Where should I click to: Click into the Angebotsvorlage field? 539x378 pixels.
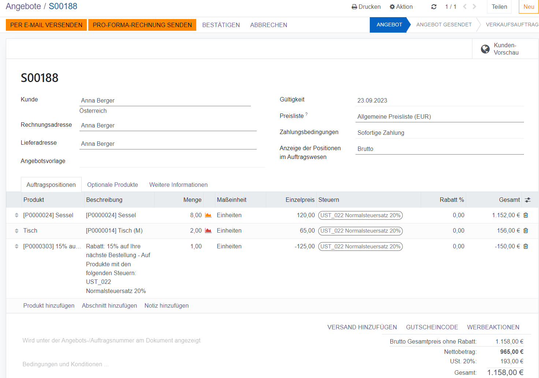(172, 162)
